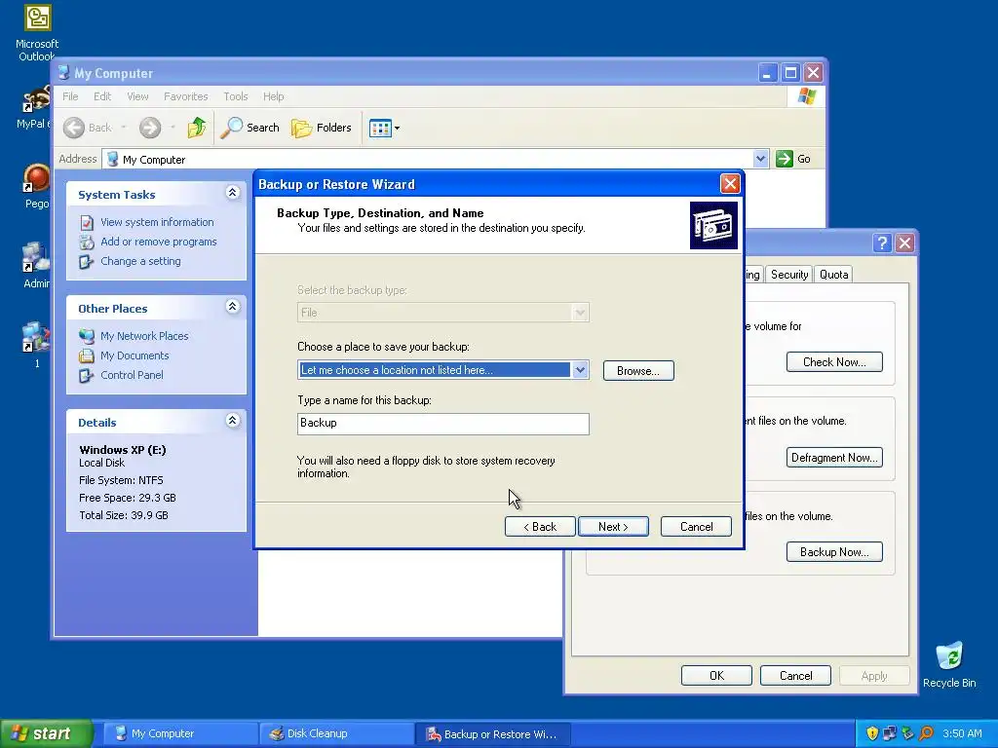Open the Edit menu
Screen dimensions: 998x748
coord(101,96)
